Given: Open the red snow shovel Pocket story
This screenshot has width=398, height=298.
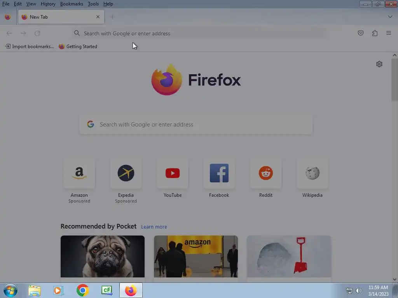Looking at the screenshot, I should point(289,256).
